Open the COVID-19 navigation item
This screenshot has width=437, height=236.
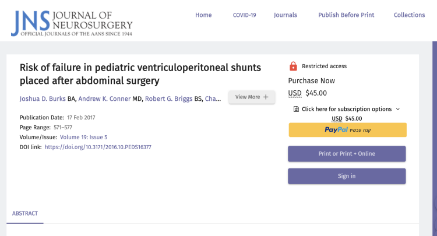pos(244,15)
